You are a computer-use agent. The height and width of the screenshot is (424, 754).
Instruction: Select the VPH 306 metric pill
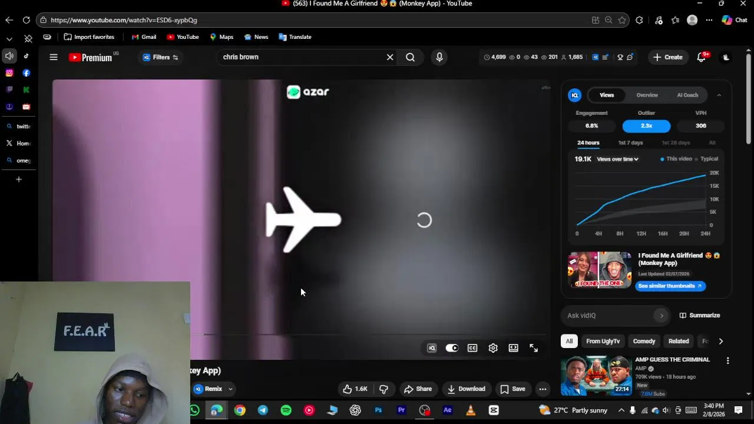coord(701,126)
